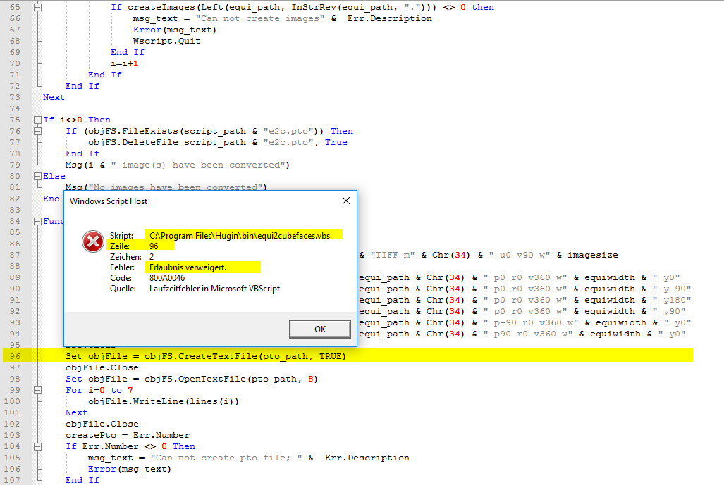Close the Windows Script Host error dialog

tap(345, 201)
